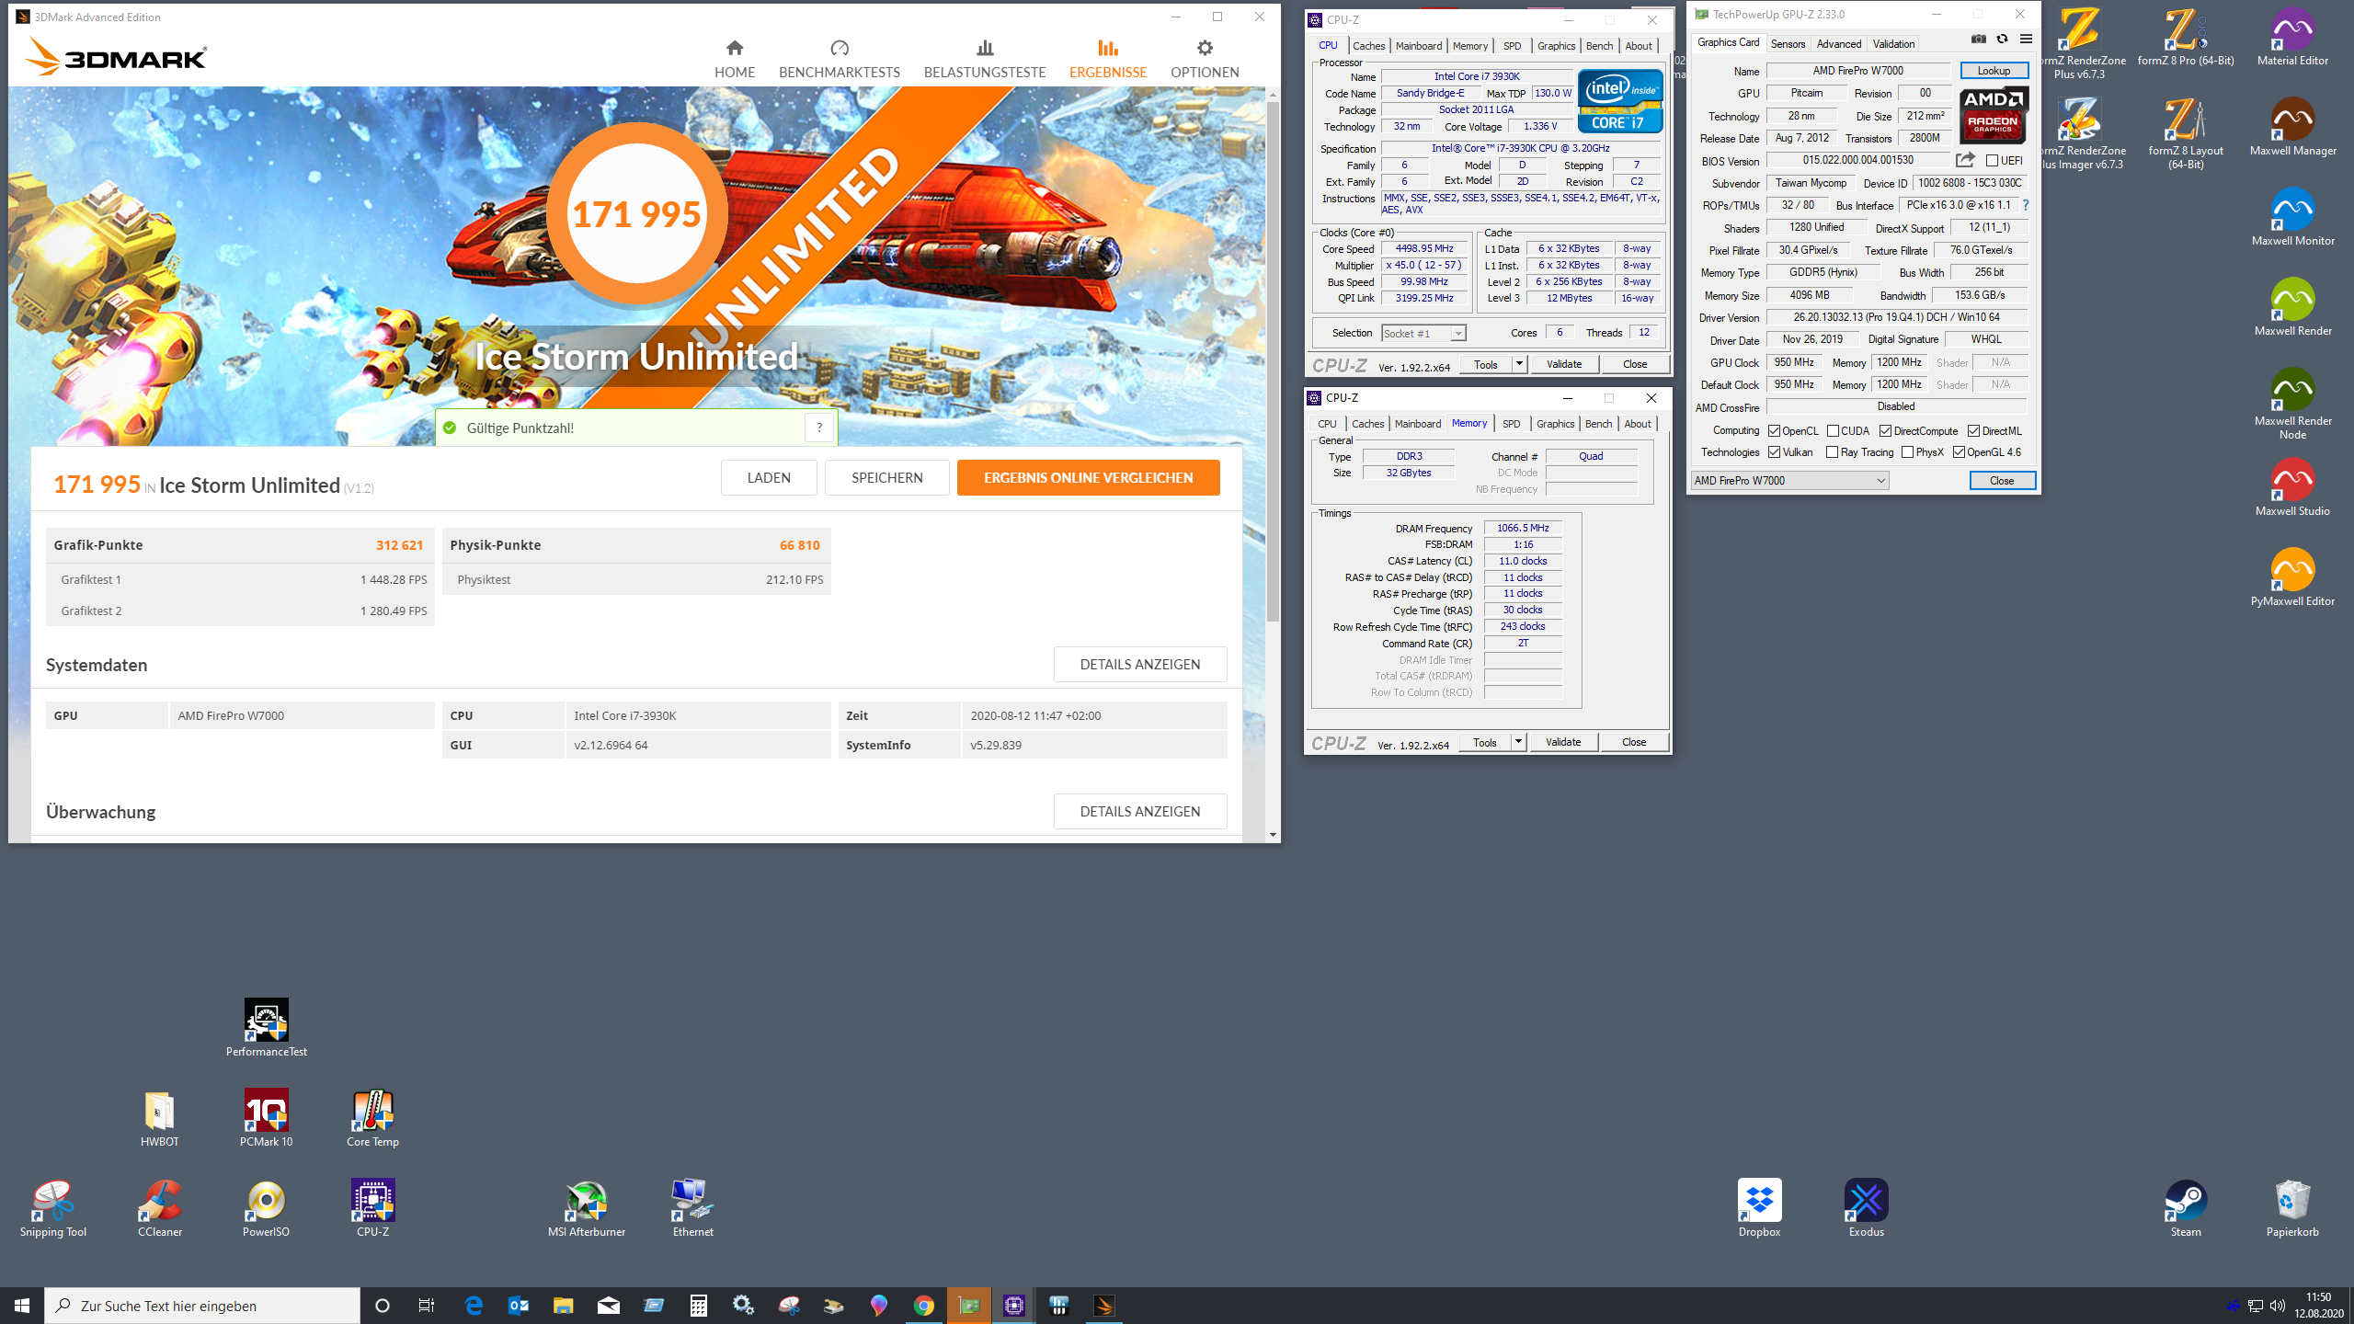Screen dimensions: 2354x1324
Task: Open Tools dropdown arrow in lower CPU-Z
Action: coord(1518,742)
